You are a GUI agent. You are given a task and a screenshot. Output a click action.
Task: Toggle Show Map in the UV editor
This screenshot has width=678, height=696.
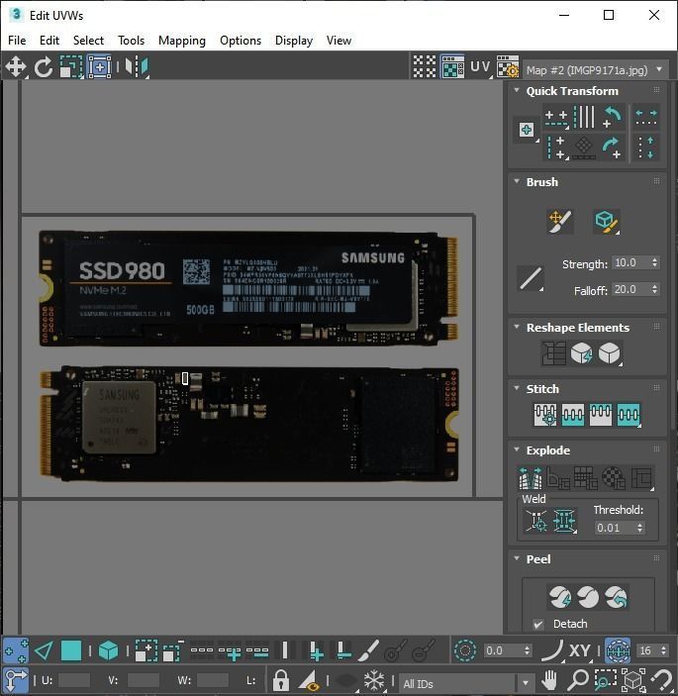(x=452, y=67)
